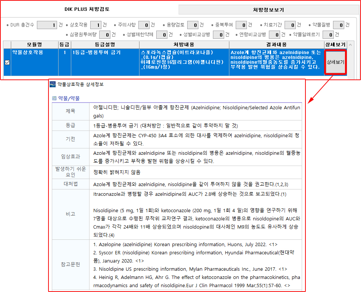The width and height of the screenshot is (361, 292).
Task: Toggle the checkbox for the 약물상호작용 row
Action: [7, 62]
